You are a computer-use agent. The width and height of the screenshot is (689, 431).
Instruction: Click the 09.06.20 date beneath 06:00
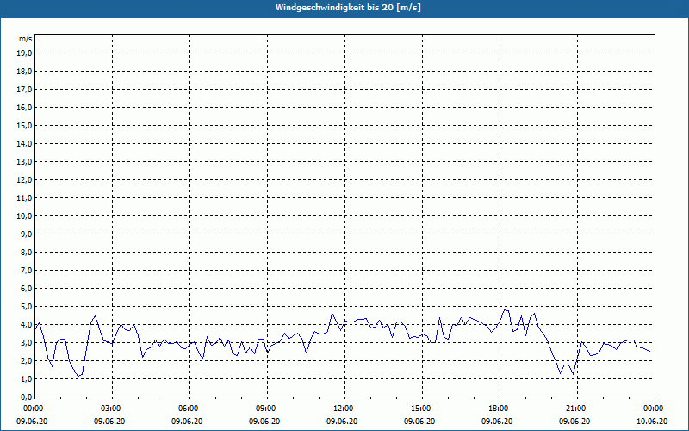point(187,421)
